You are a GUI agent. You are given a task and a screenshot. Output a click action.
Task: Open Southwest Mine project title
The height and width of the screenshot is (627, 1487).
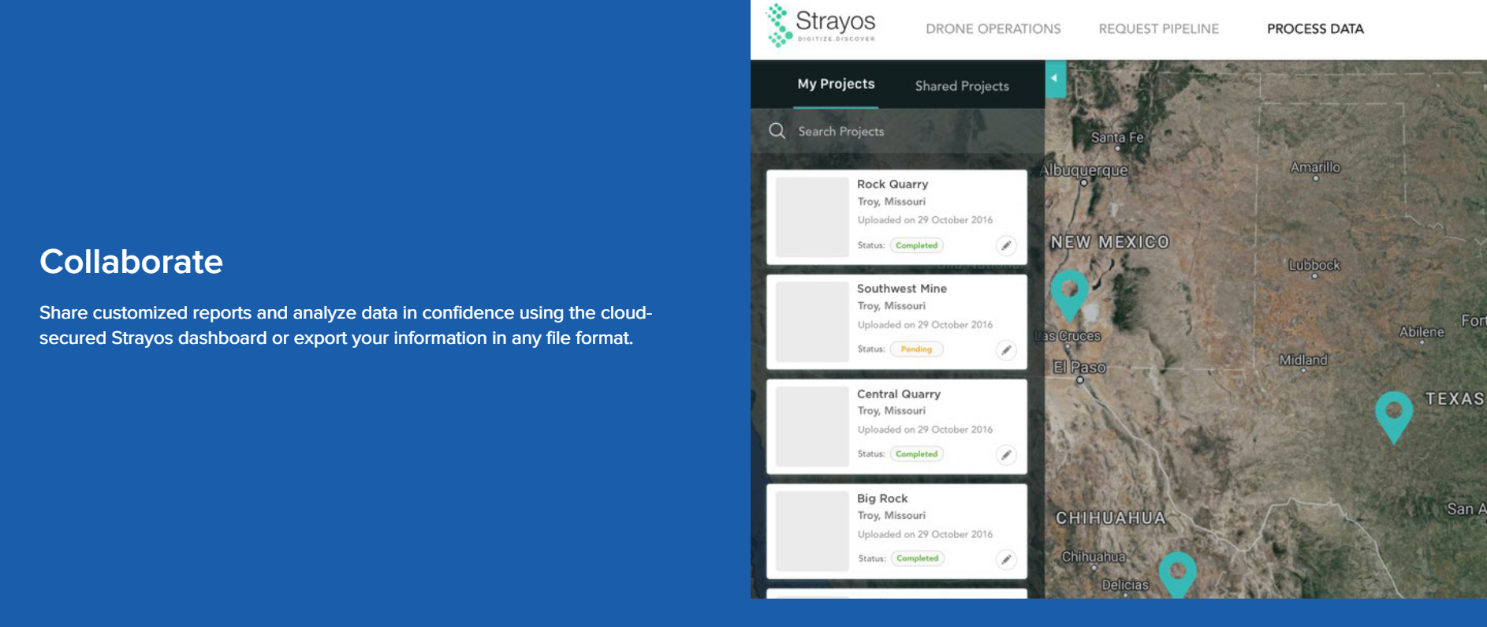pyautogui.click(x=901, y=289)
